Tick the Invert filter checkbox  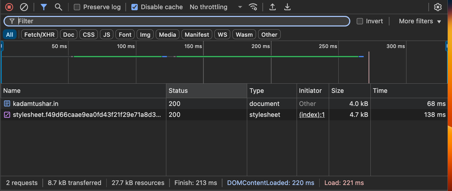360,21
